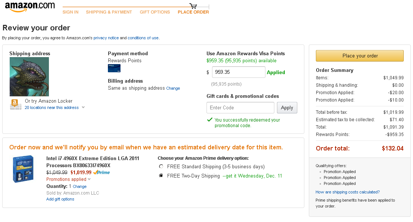
Task: Apply the promotional code
Action: pos(287,108)
